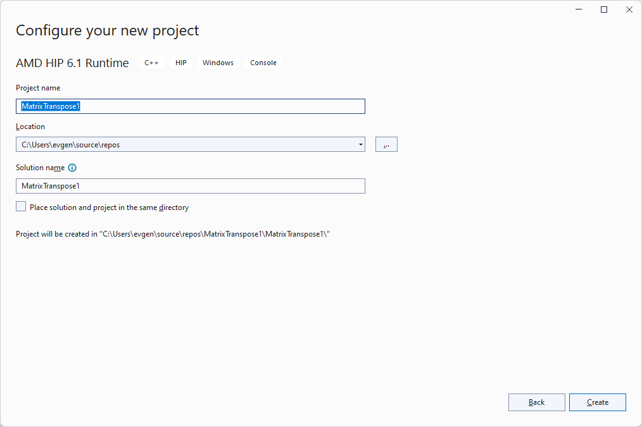Minimize the project configuration window
The width and height of the screenshot is (642, 427).
pyautogui.click(x=579, y=9)
